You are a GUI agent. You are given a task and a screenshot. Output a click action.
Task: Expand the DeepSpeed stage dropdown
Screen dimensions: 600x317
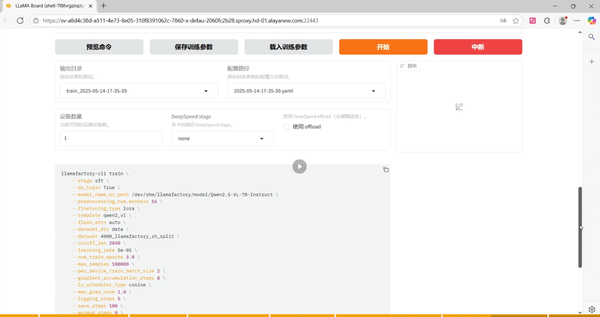(262, 139)
